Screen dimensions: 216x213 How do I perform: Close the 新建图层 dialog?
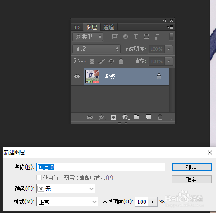(210, 153)
